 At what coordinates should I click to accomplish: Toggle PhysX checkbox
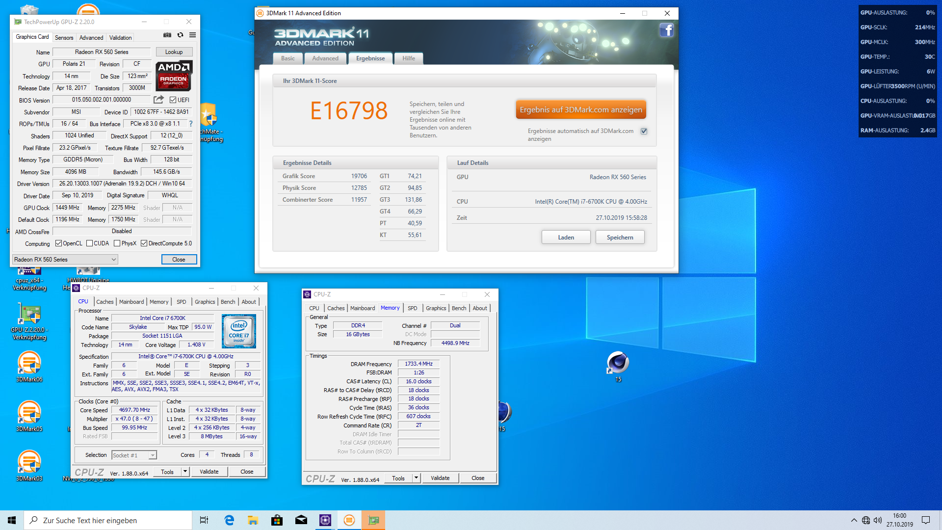tap(117, 243)
